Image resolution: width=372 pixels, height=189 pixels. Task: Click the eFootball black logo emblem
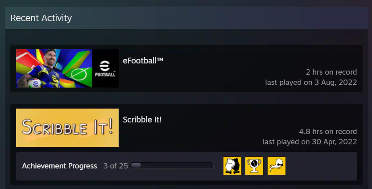click(105, 68)
